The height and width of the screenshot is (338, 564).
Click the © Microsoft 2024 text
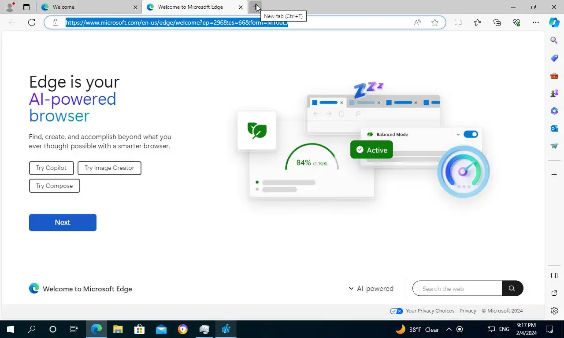[x=502, y=311]
